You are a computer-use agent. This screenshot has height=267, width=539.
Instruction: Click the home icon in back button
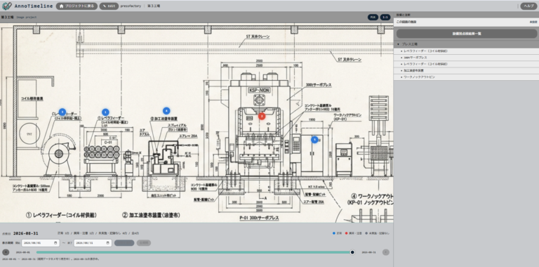click(61, 6)
